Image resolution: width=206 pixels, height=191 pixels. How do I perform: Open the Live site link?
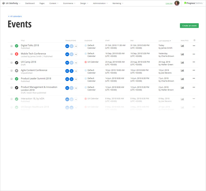tap(169, 3)
